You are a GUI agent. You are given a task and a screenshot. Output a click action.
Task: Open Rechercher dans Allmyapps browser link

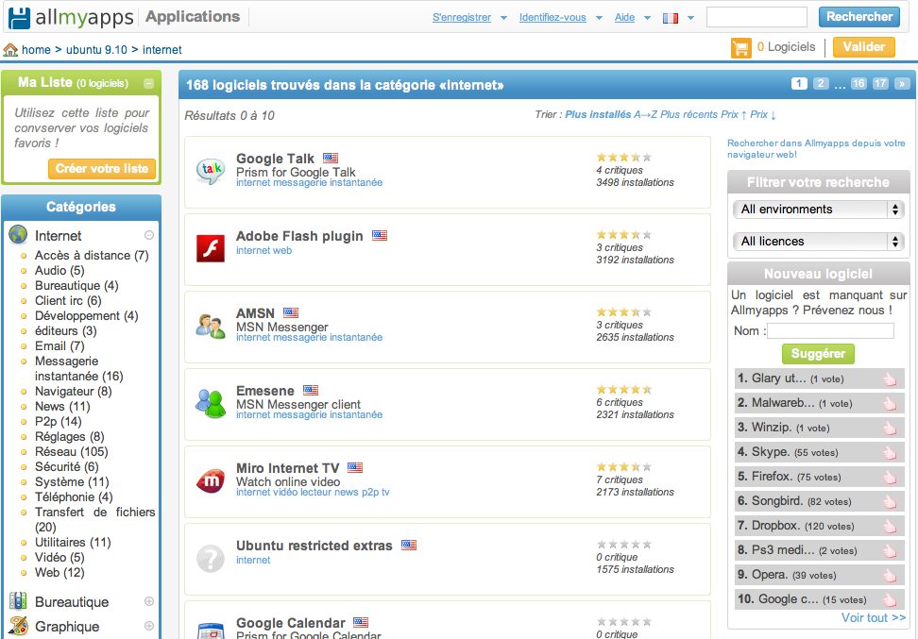tap(816, 148)
